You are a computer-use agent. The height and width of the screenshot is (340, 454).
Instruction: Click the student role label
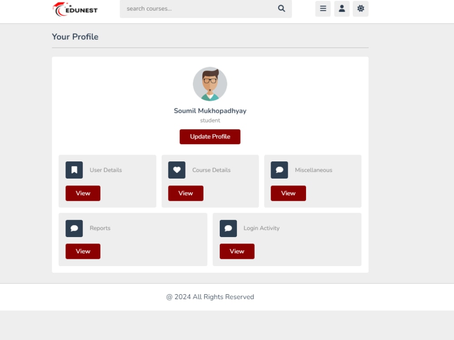[x=210, y=121]
